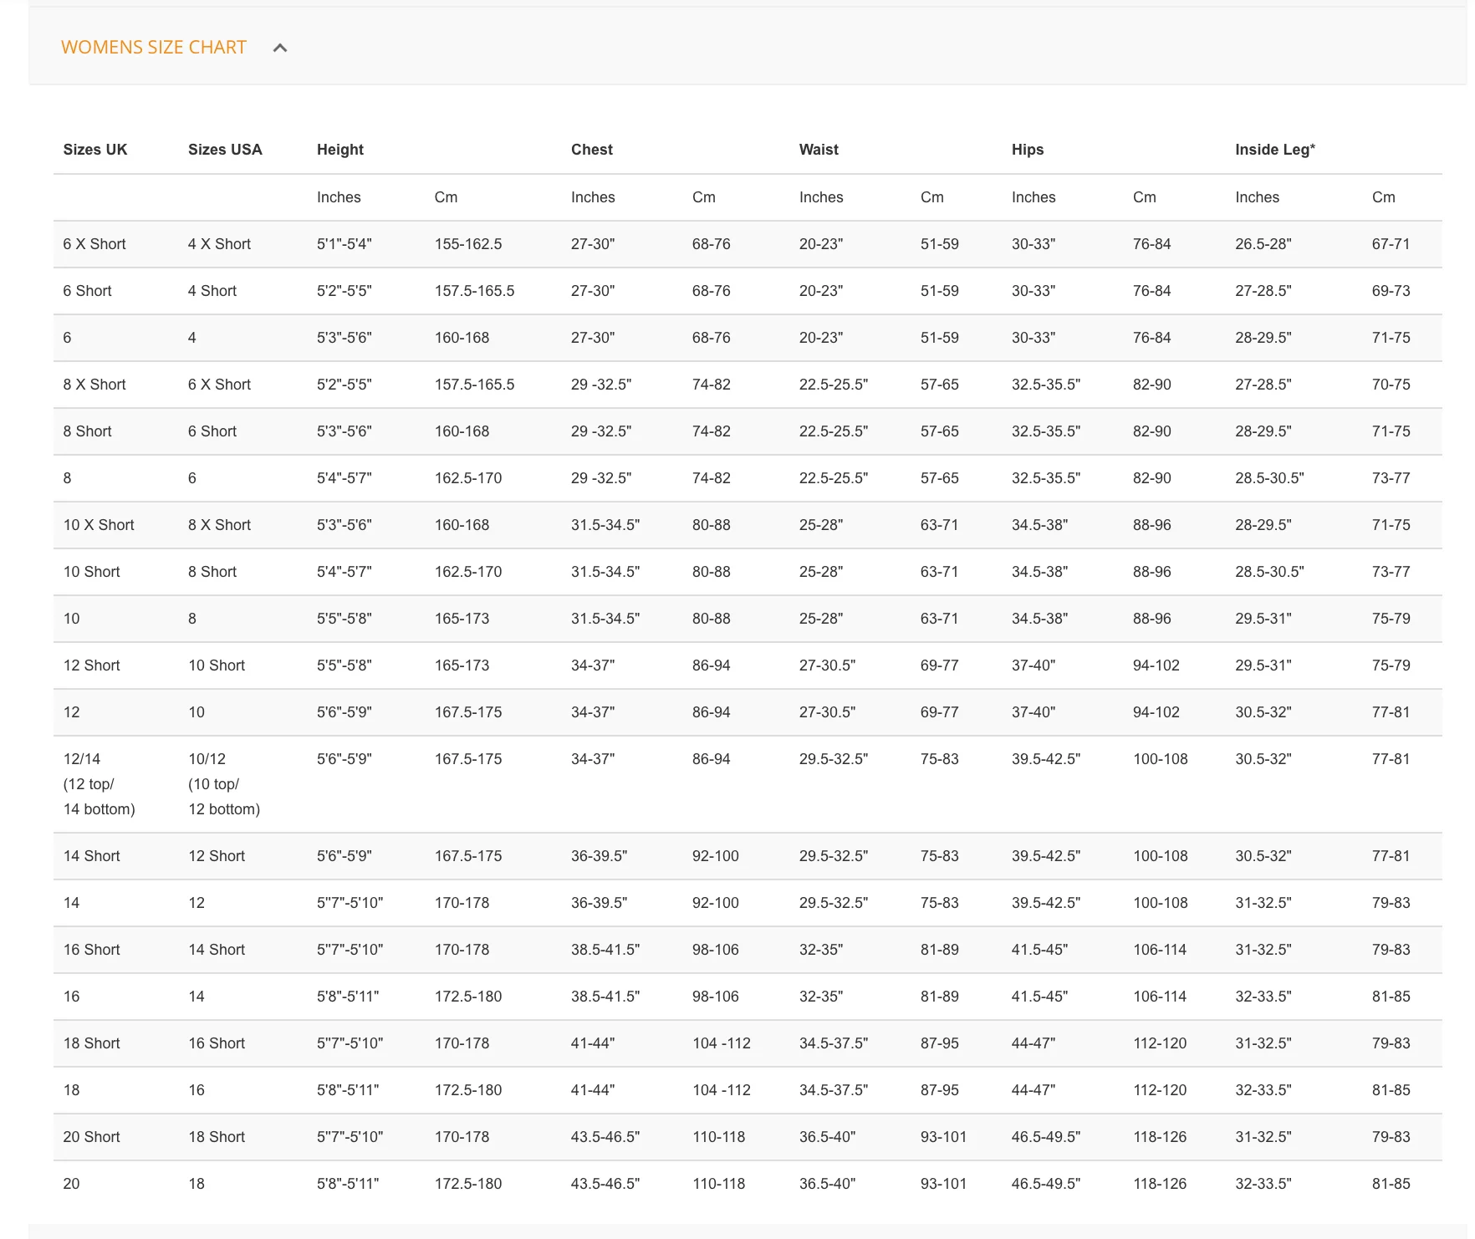Click the 6 Short UK size cell
This screenshot has width=1475, height=1239.
87,291
